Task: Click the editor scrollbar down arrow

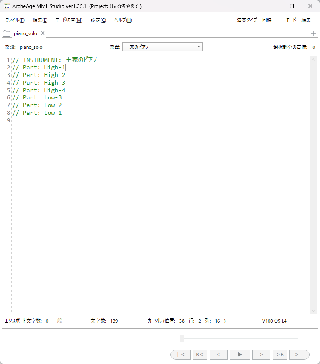Action: click(313, 311)
